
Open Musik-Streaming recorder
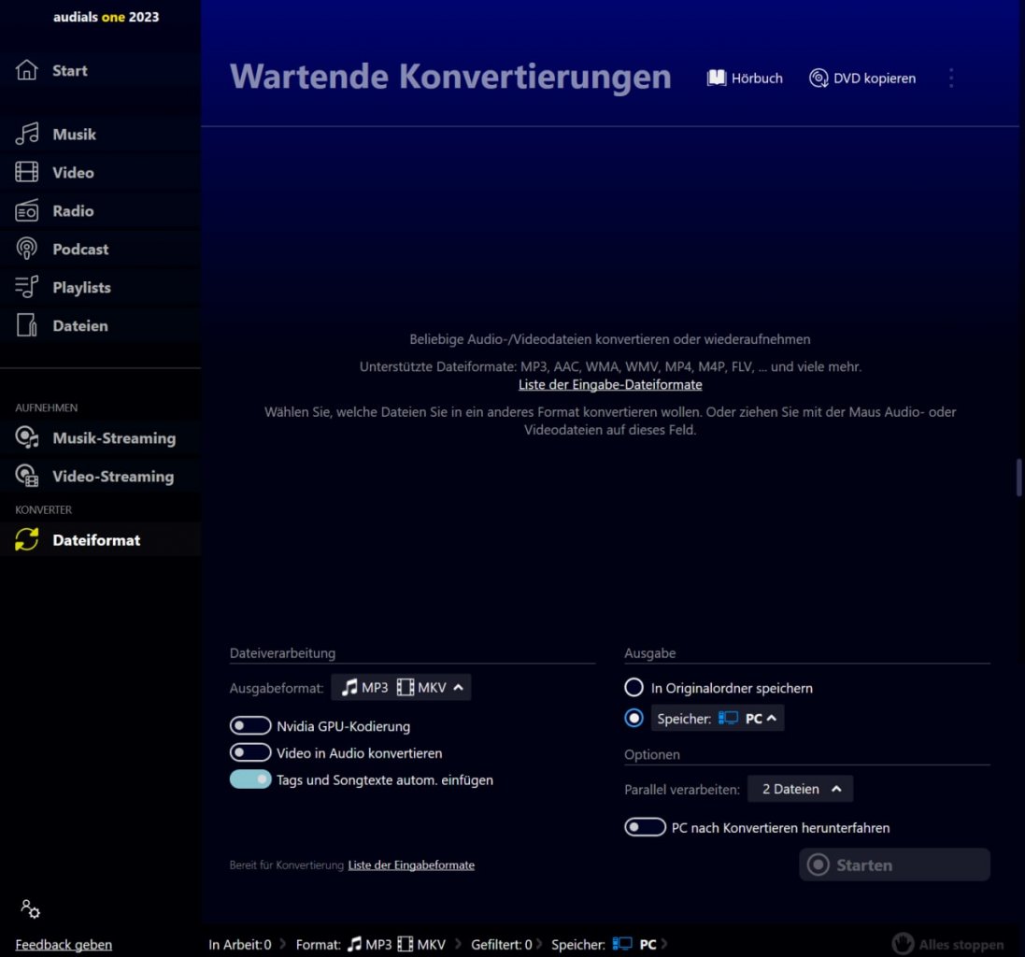pos(100,437)
